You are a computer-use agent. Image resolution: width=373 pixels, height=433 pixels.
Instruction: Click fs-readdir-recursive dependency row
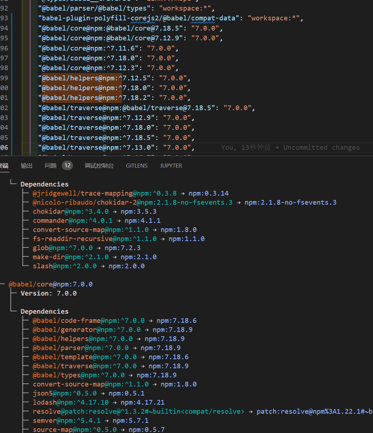point(119,239)
